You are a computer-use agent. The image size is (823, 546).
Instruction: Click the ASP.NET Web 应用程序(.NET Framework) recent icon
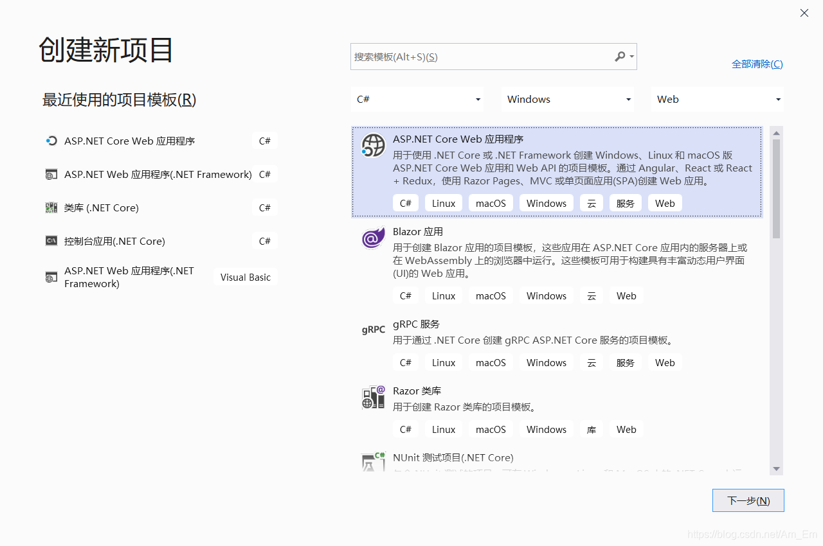[x=51, y=174]
